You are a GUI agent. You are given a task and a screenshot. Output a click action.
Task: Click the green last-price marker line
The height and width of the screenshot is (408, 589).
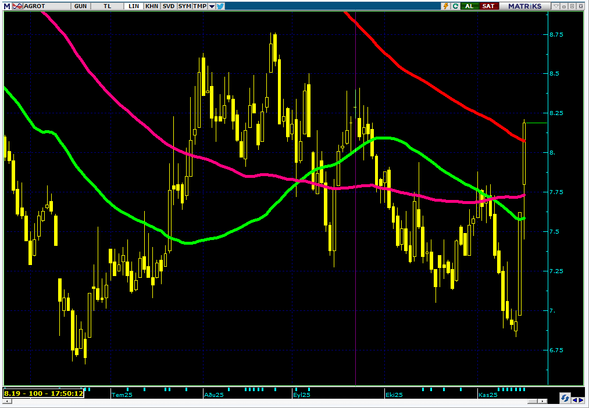537,123
